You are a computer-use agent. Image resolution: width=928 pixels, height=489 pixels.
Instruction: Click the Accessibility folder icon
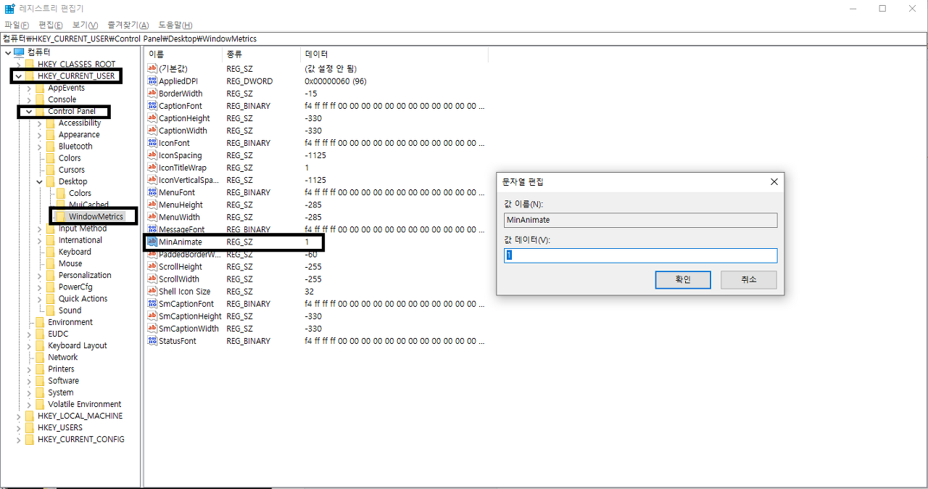[x=50, y=123]
